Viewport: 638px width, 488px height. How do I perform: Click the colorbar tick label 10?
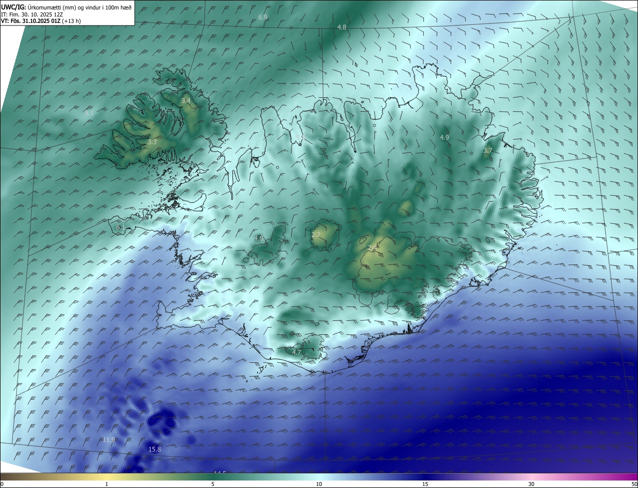319,484
